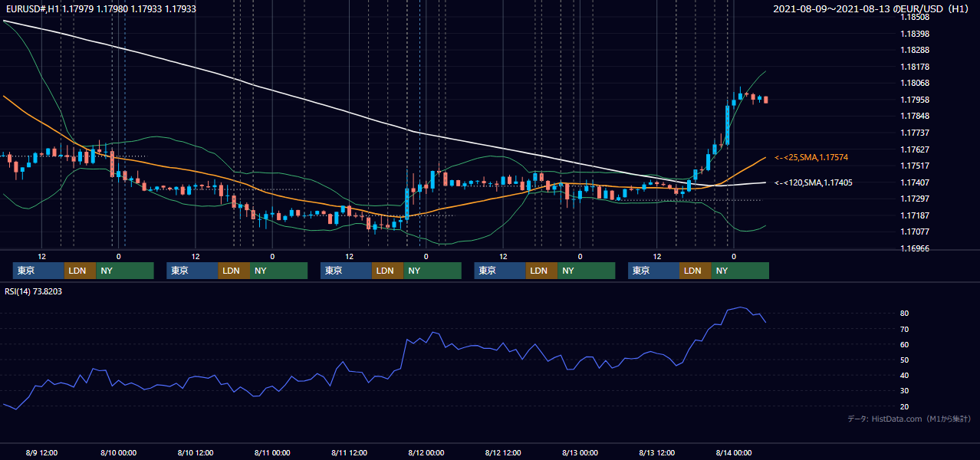Click RSI scale level 60
980x460 pixels.
point(905,344)
